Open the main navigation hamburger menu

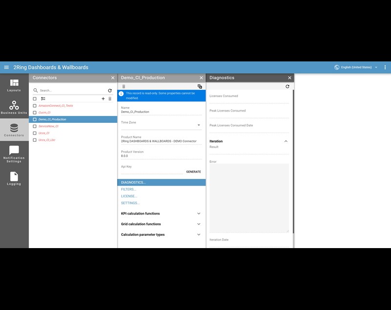(x=6, y=67)
